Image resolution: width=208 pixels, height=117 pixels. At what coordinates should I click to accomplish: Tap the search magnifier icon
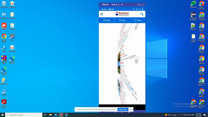(142, 14)
